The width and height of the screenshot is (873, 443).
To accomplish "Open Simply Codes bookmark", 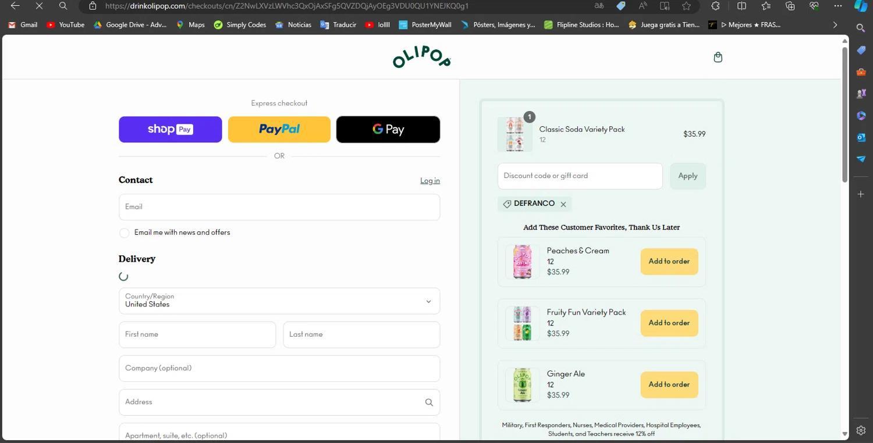I will pyautogui.click(x=240, y=25).
